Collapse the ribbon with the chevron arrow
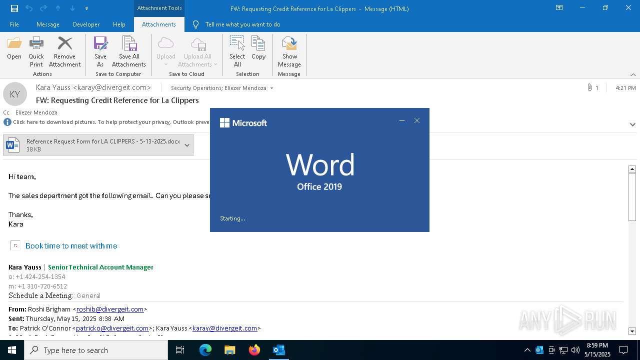Viewport: 640px width, 360px height. coord(633,74)
